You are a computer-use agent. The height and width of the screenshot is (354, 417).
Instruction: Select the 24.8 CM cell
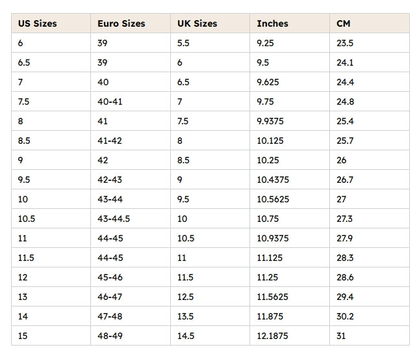coord(370,102)
